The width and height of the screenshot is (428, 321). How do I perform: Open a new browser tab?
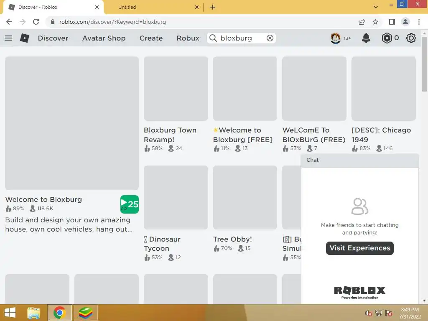click(x=213, y=7)
